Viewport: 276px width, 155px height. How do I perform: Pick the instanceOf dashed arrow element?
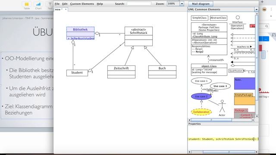coord(208,59)
